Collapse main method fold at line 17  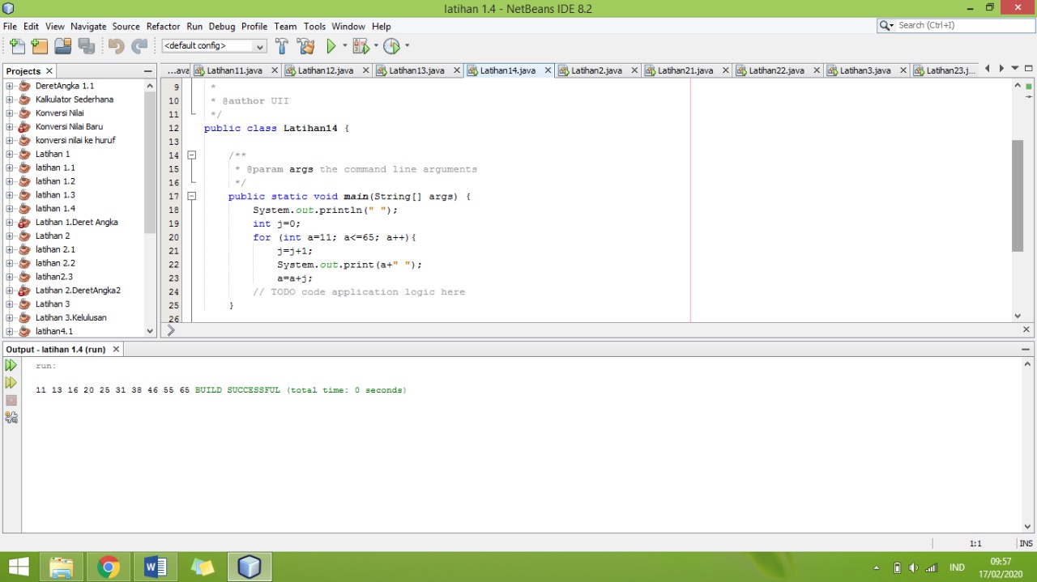point(192,196)
